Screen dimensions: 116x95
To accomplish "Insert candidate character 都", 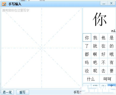I will pyautogui.click(x=87, y=54).
